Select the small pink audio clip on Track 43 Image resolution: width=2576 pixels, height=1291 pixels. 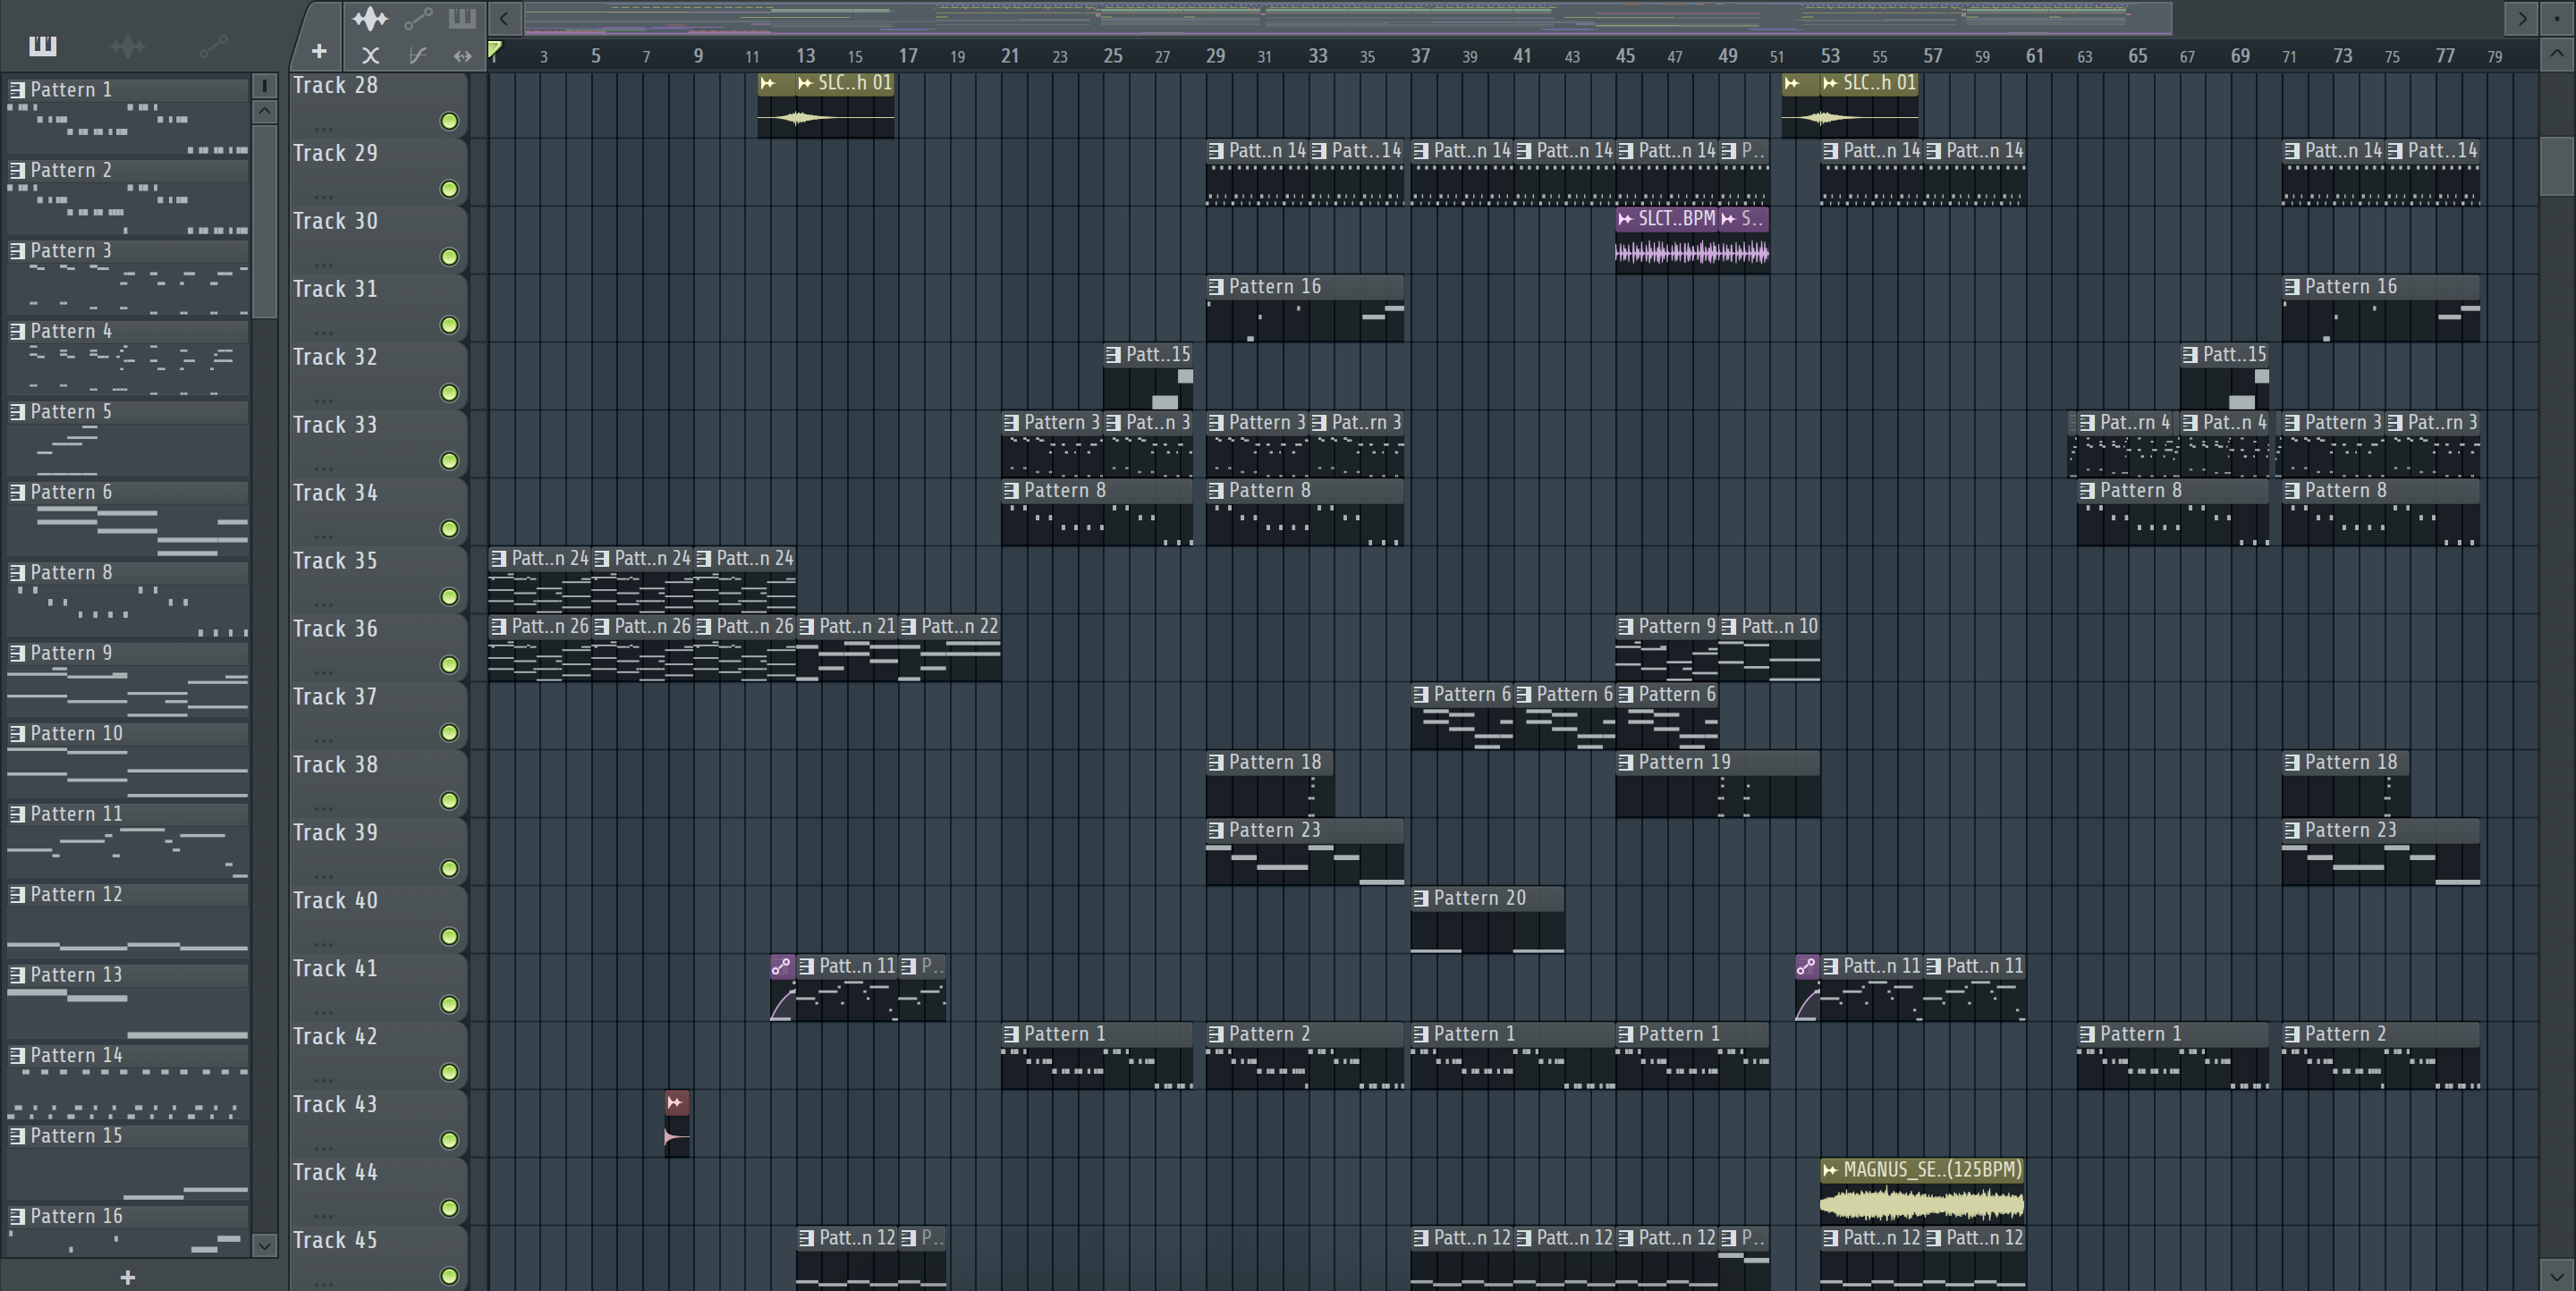677,1124
